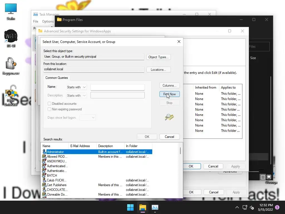The width and height of the screenshot is (285, 214).
Task: Switch Program Files to large icons view
Action: pos(269,177)
